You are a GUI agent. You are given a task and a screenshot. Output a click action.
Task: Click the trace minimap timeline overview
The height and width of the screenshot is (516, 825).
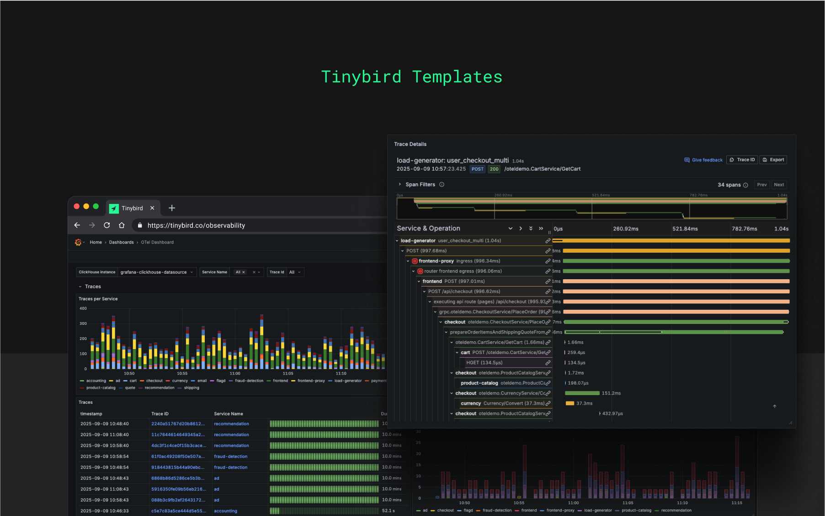pos(592,208)
